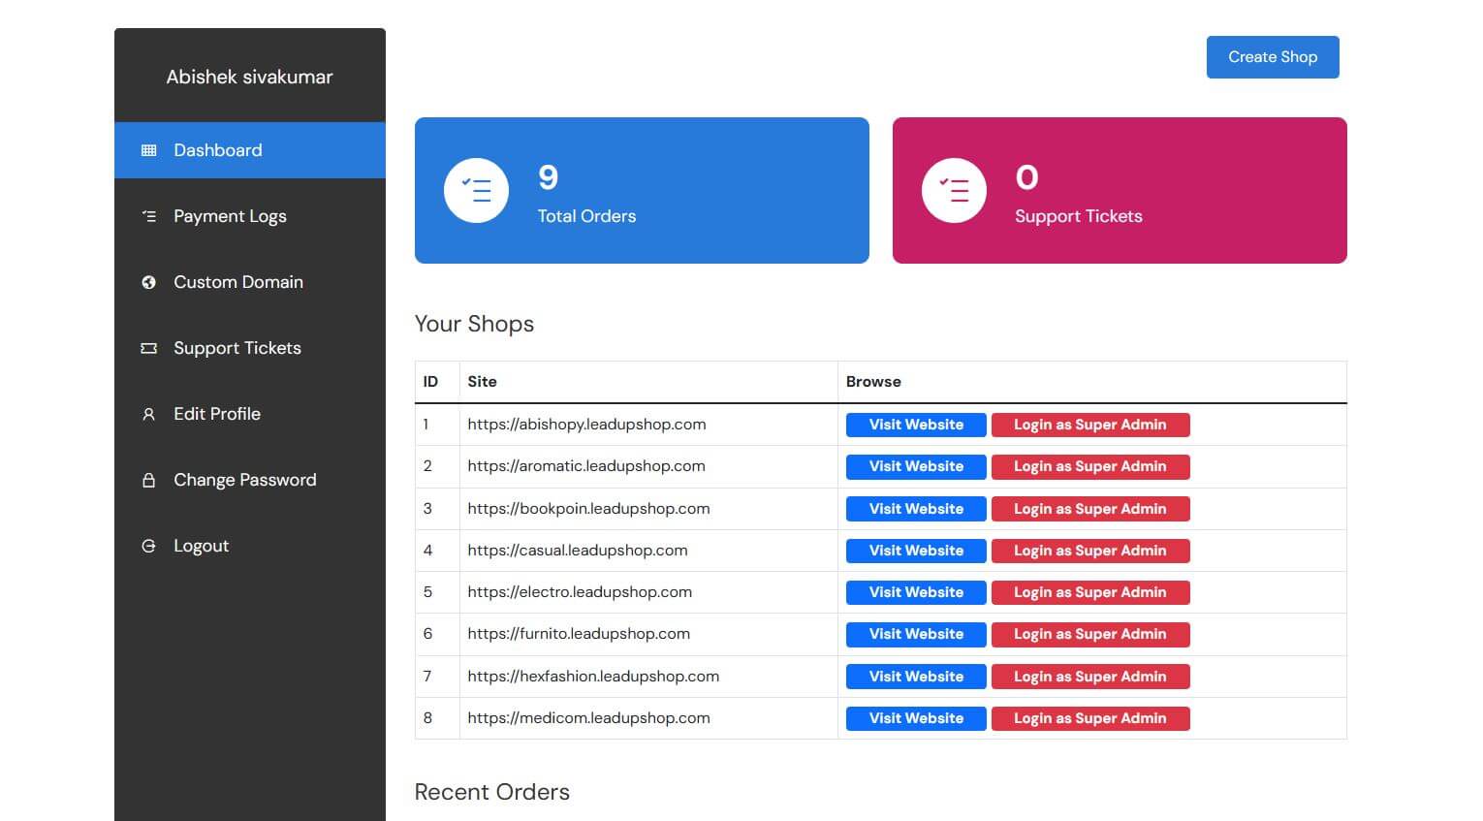Visit Website for abishopy shop

pos(916,425)
